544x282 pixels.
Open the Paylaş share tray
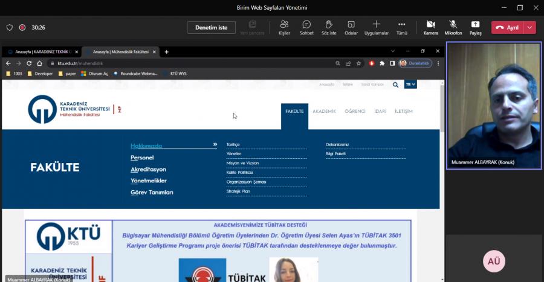[x=475, y=28]
